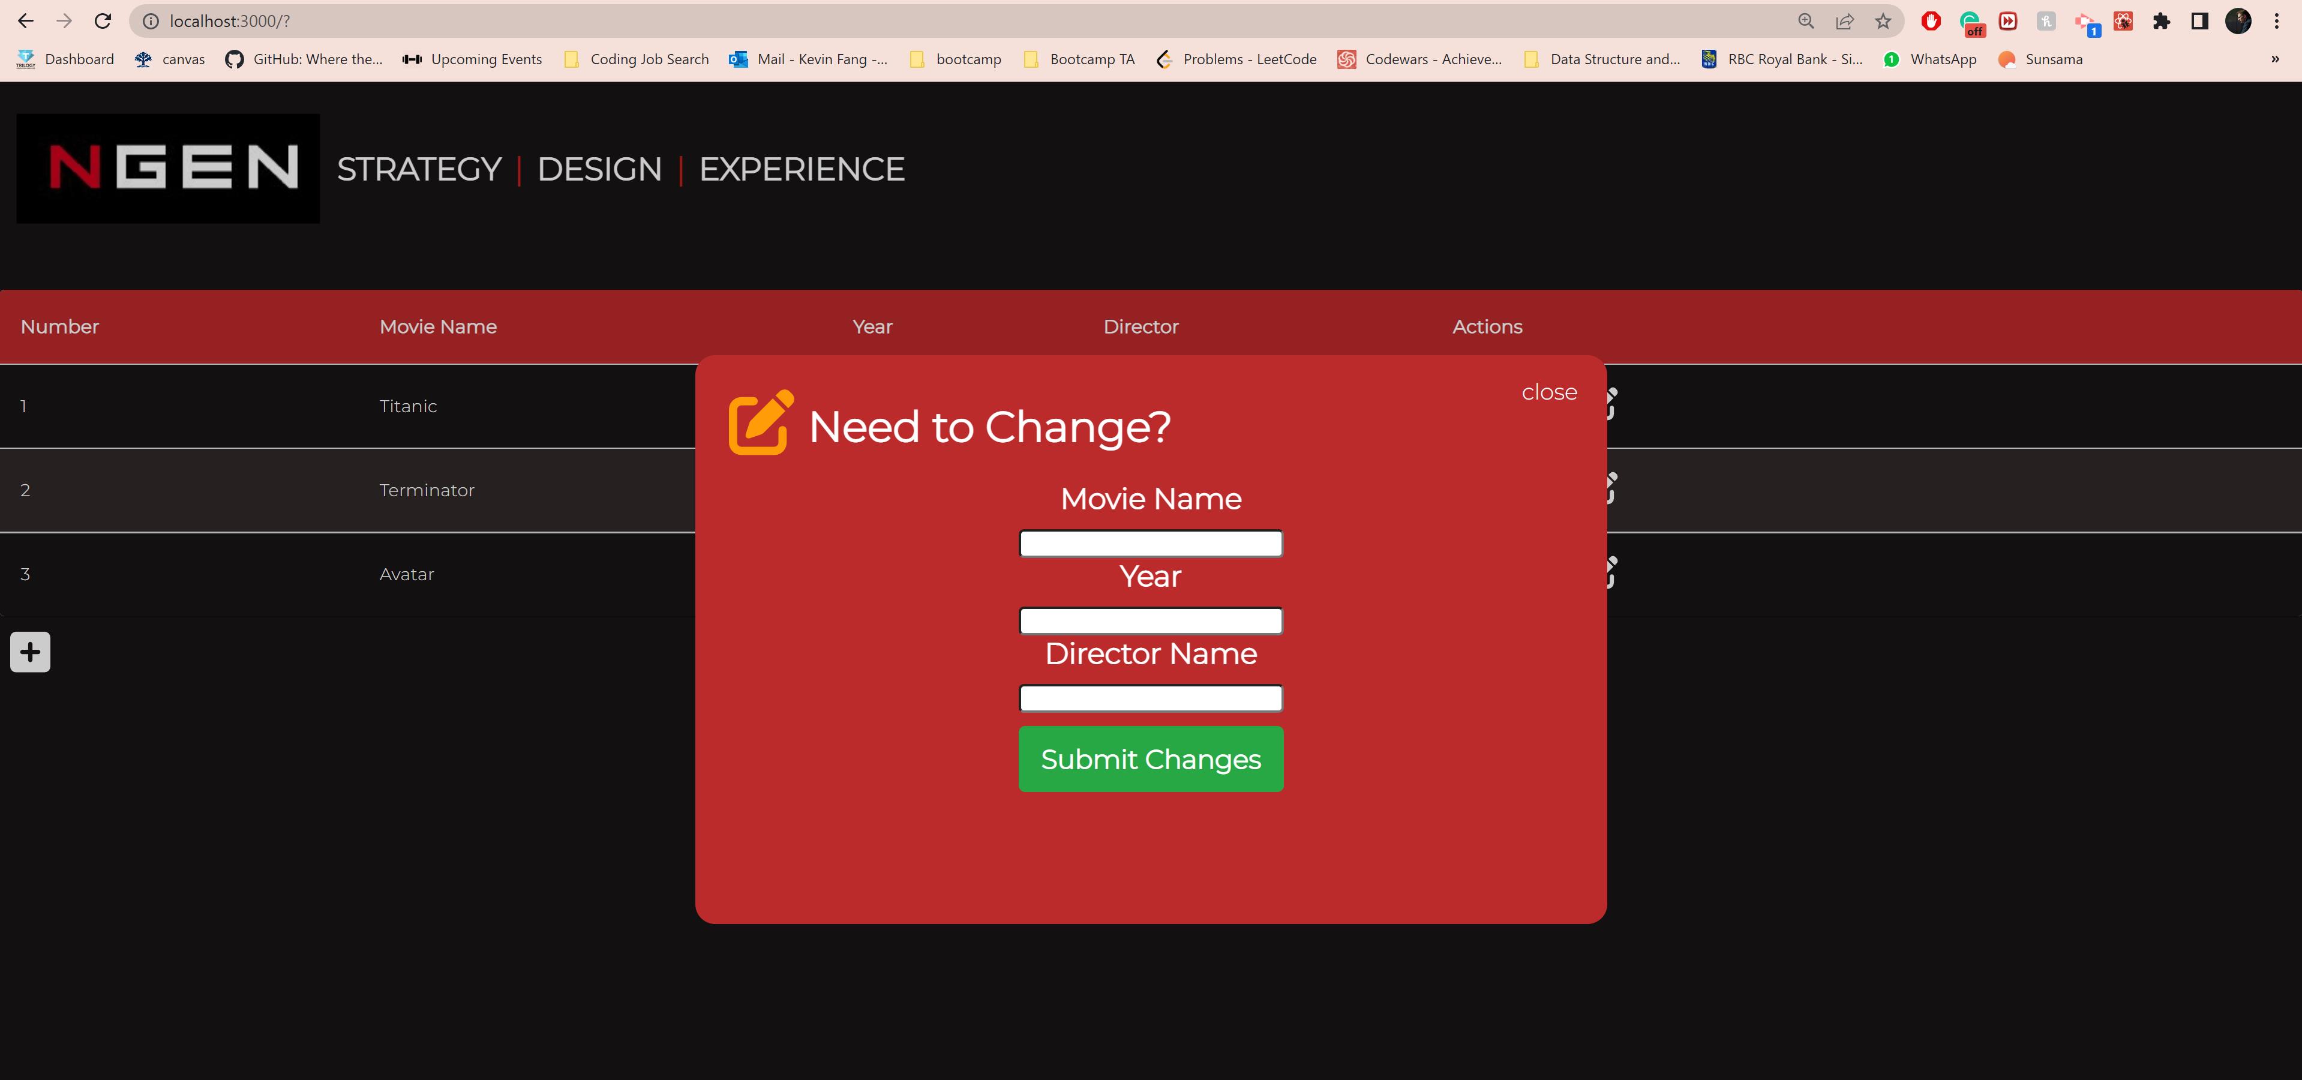2302x1080 pixels.
Task: Close the Need to Change modal
Action: [x=1548, y=392]
